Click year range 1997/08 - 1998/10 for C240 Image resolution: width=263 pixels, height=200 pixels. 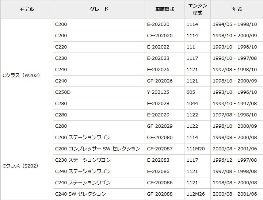pos(235,70)
